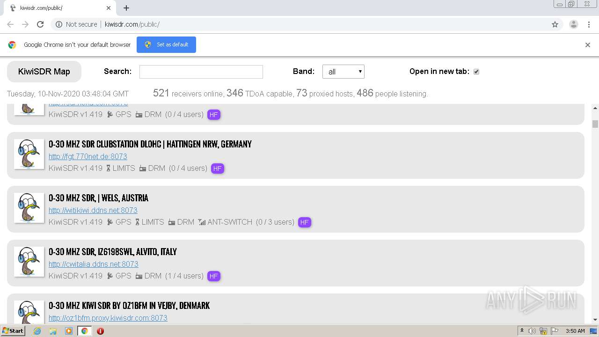Select the title 0-30 MHZ SDR, IZ6198SWL, Alvito, Italy
This screenshot has width=599, height=337.
point(113,252)
